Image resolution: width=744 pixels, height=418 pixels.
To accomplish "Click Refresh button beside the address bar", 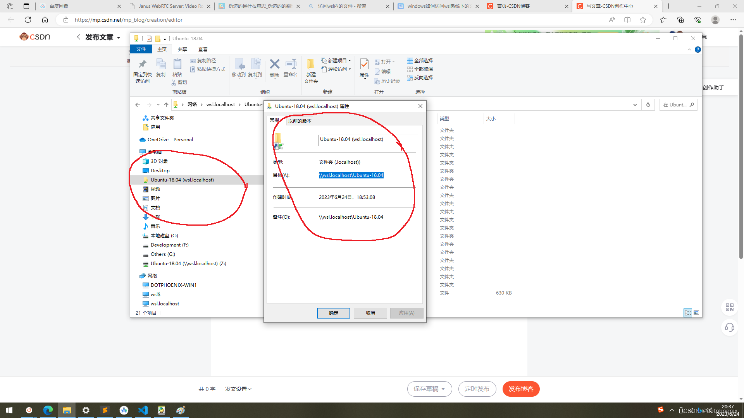I will click(x=648, y=104).
